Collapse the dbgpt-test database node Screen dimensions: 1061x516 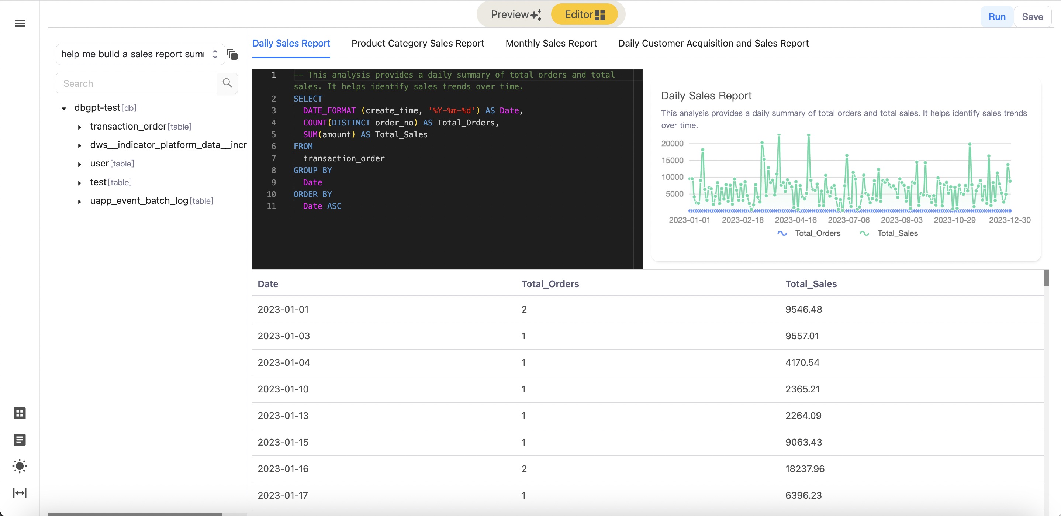click(x=64, y=109)
